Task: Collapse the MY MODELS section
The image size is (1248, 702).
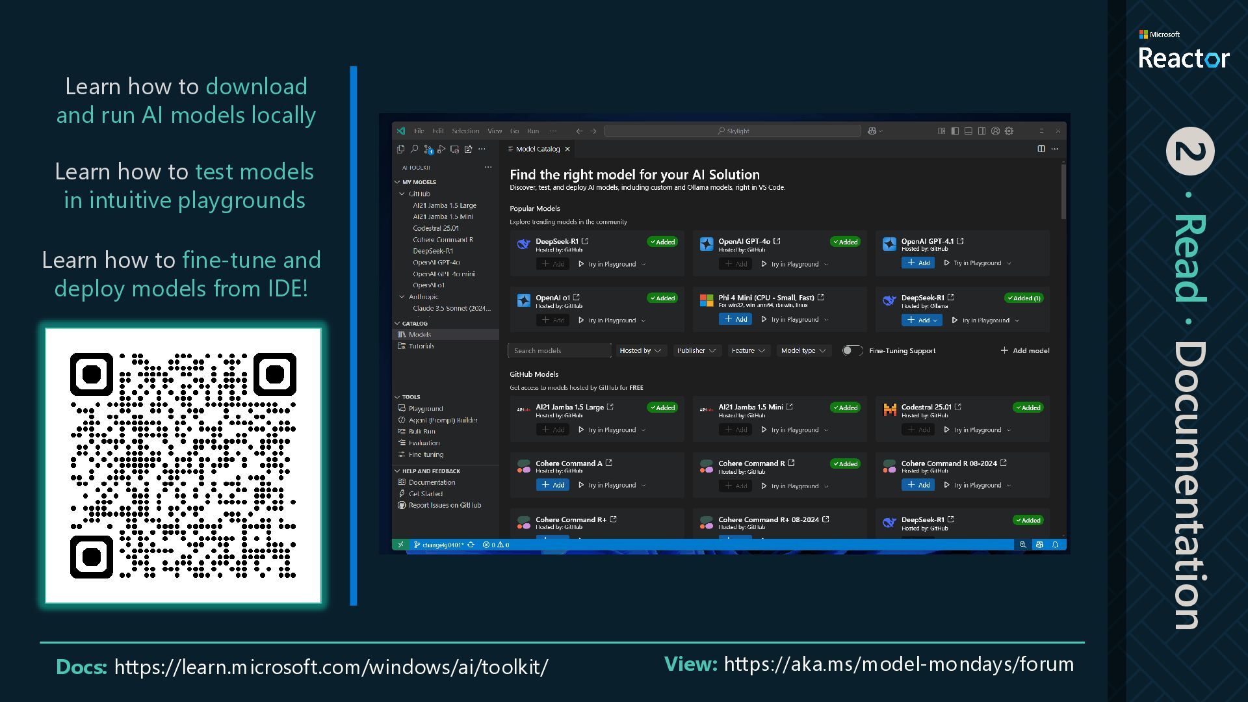Action: pos(397,182)
